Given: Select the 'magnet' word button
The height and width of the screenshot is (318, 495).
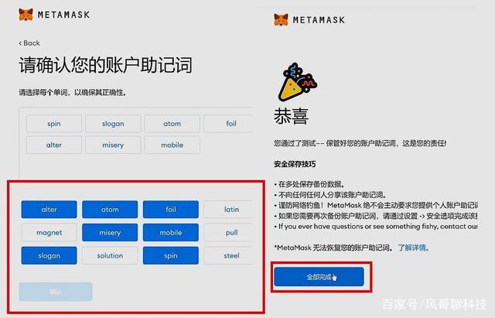Looking at the screenshot, I should click(x=49, y=233).
